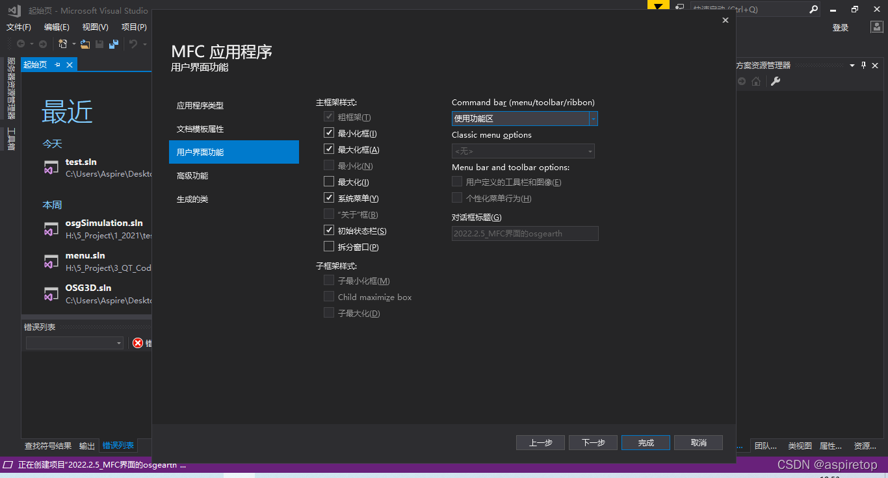Click the account avatar icon near 登录
The image size is (888, 478).
[x=877, y=27]
